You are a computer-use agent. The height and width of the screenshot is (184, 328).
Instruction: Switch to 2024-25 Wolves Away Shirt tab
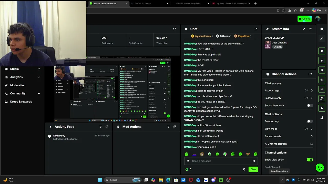tap(191, 4)
